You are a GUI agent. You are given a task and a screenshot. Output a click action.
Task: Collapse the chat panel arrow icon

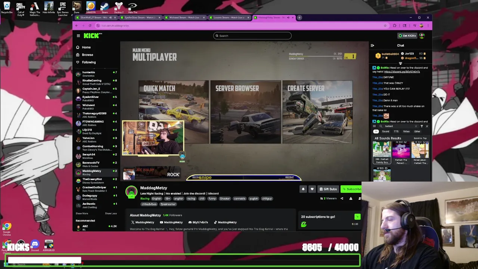tap(372, 46)
